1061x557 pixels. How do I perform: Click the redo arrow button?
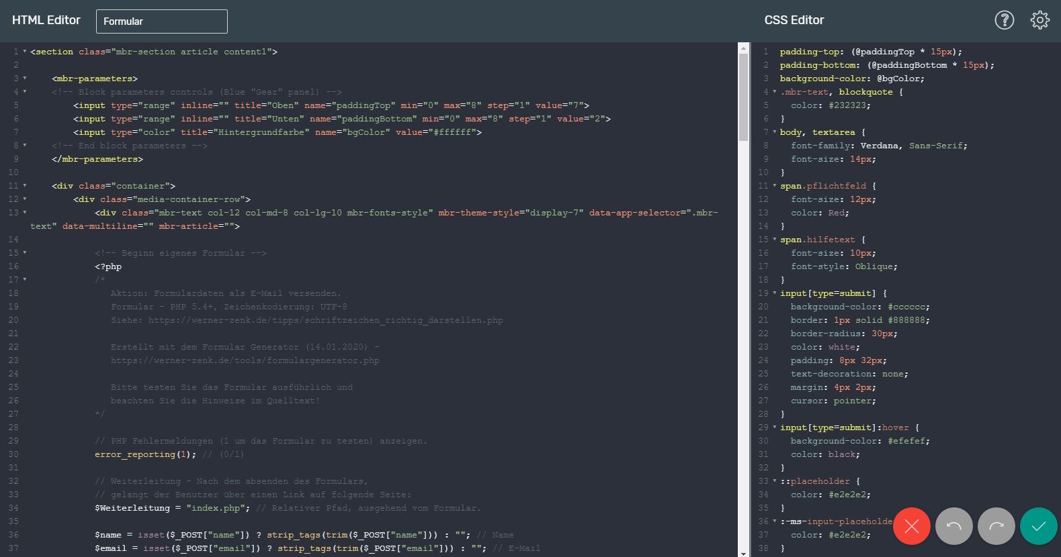tap(996, 526)
